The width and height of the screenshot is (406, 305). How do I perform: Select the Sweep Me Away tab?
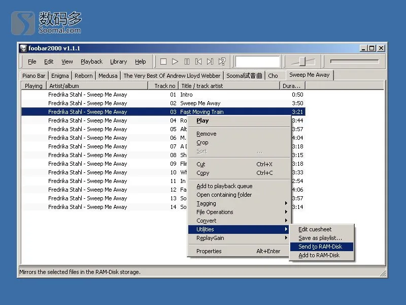[x=310, y=75]
